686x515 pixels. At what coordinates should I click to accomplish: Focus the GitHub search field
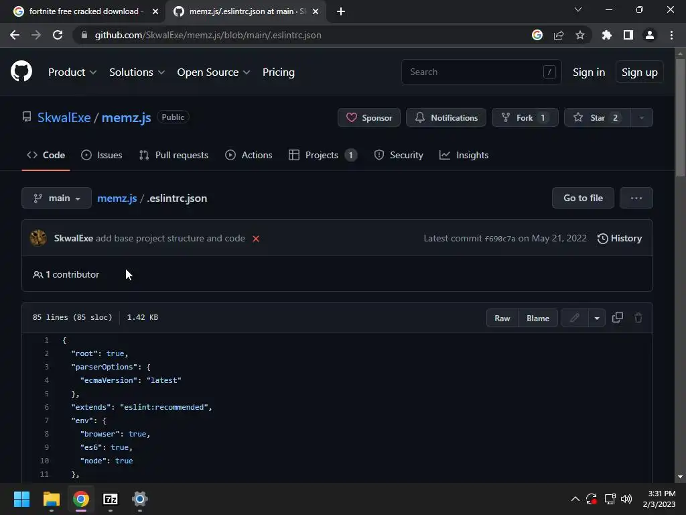[481, 72]
